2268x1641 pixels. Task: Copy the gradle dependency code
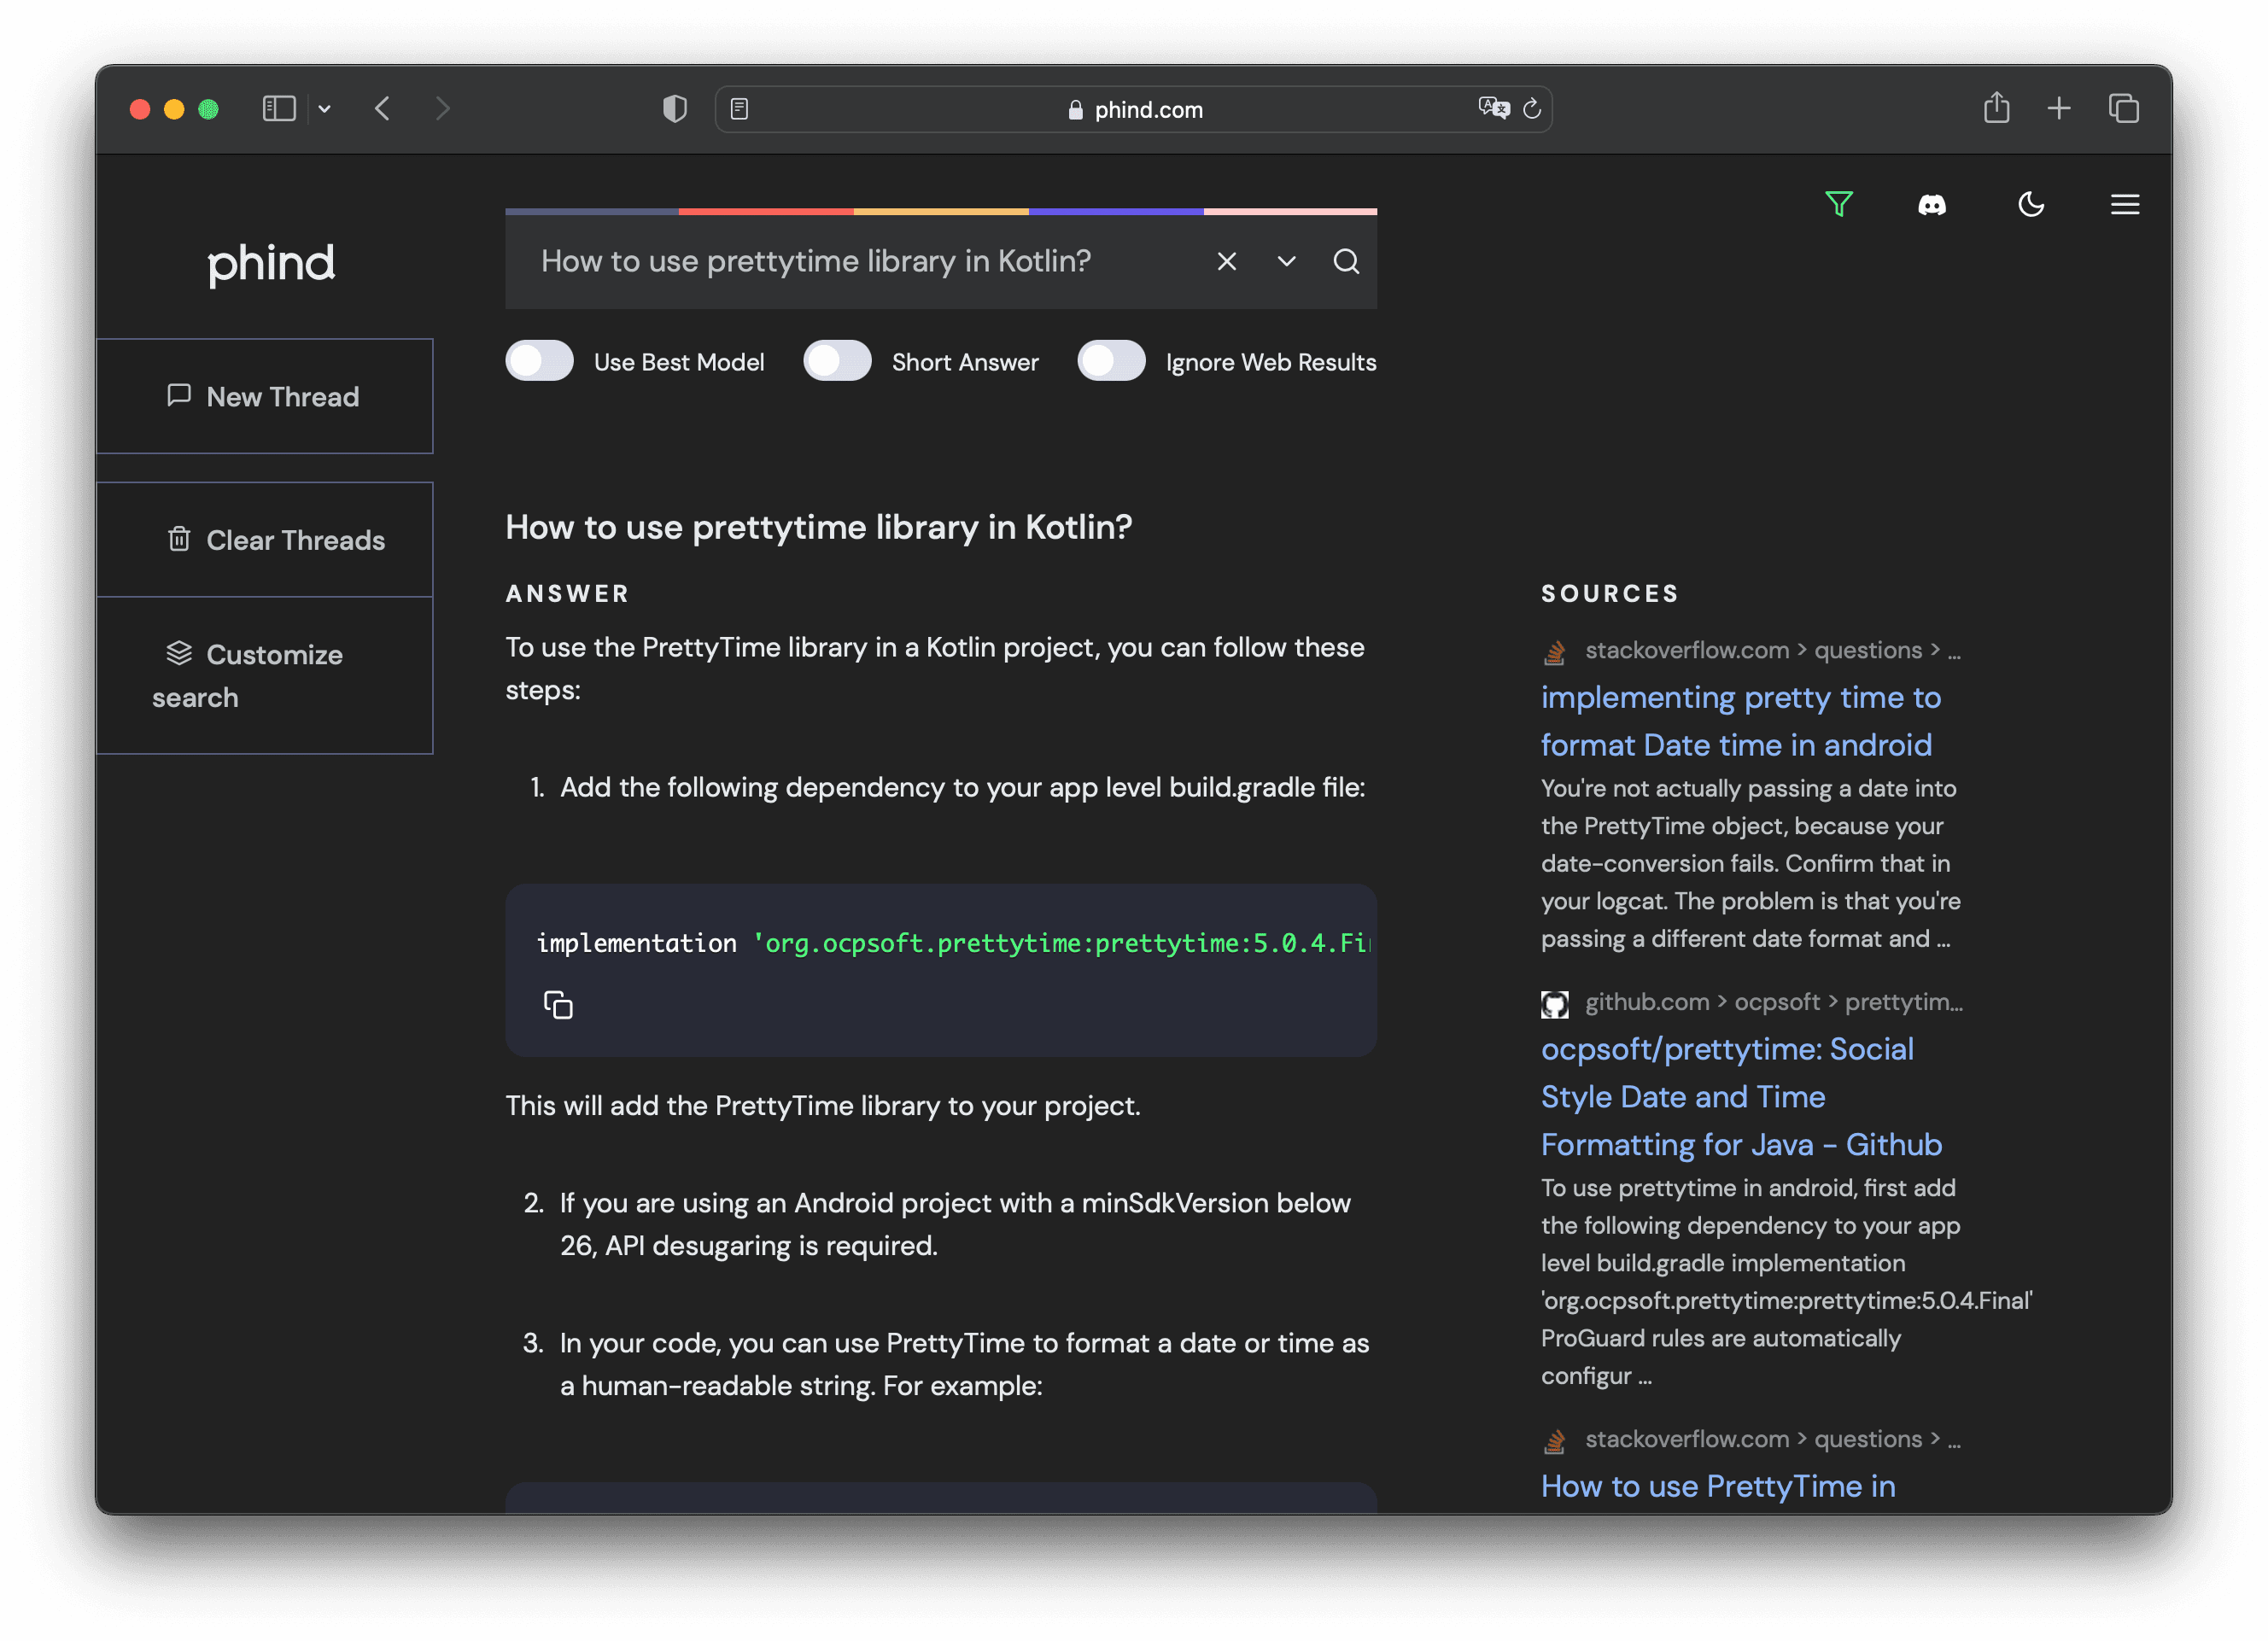[558, 1004]
